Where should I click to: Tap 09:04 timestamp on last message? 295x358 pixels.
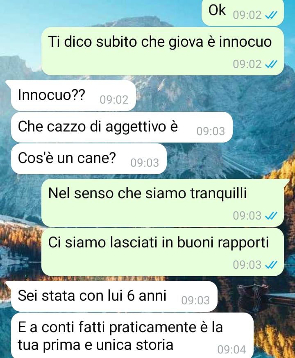pyautogui.click(x=231, y=350)
